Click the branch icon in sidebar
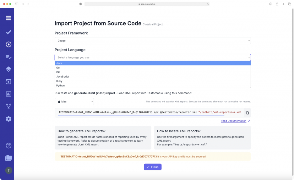This screenshot has height=180, width=294. point(8,106)
